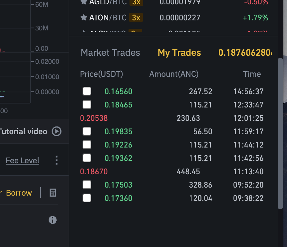The image size is (287, 247).
Task: Open the three-dot menu beside Fee Level
Action: (x=56, y=160)
